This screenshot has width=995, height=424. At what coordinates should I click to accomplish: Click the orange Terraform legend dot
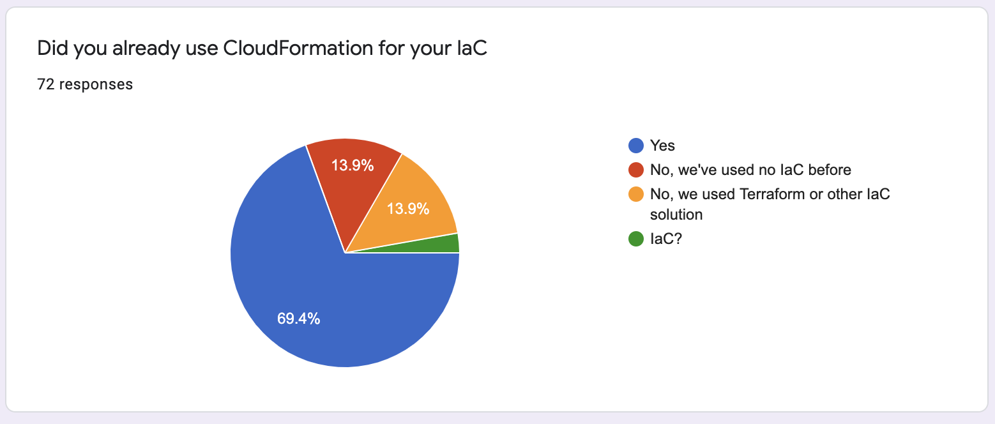click(x=635, y=194)
